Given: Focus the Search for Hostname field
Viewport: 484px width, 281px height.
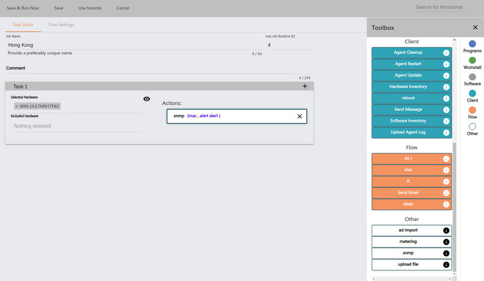Looking at the screenshot, I should point(442,8).
